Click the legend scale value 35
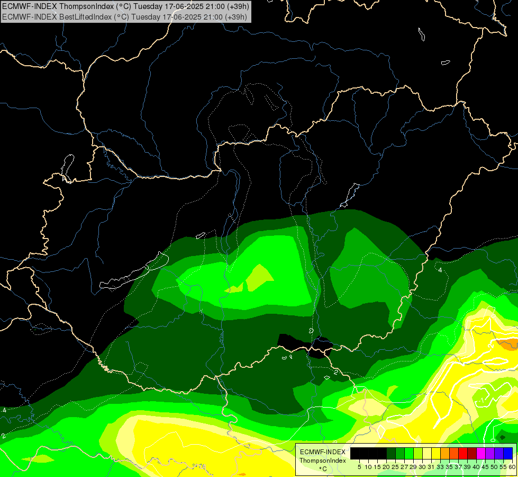Viewport: 518px width, 477px height. [449, 467]
